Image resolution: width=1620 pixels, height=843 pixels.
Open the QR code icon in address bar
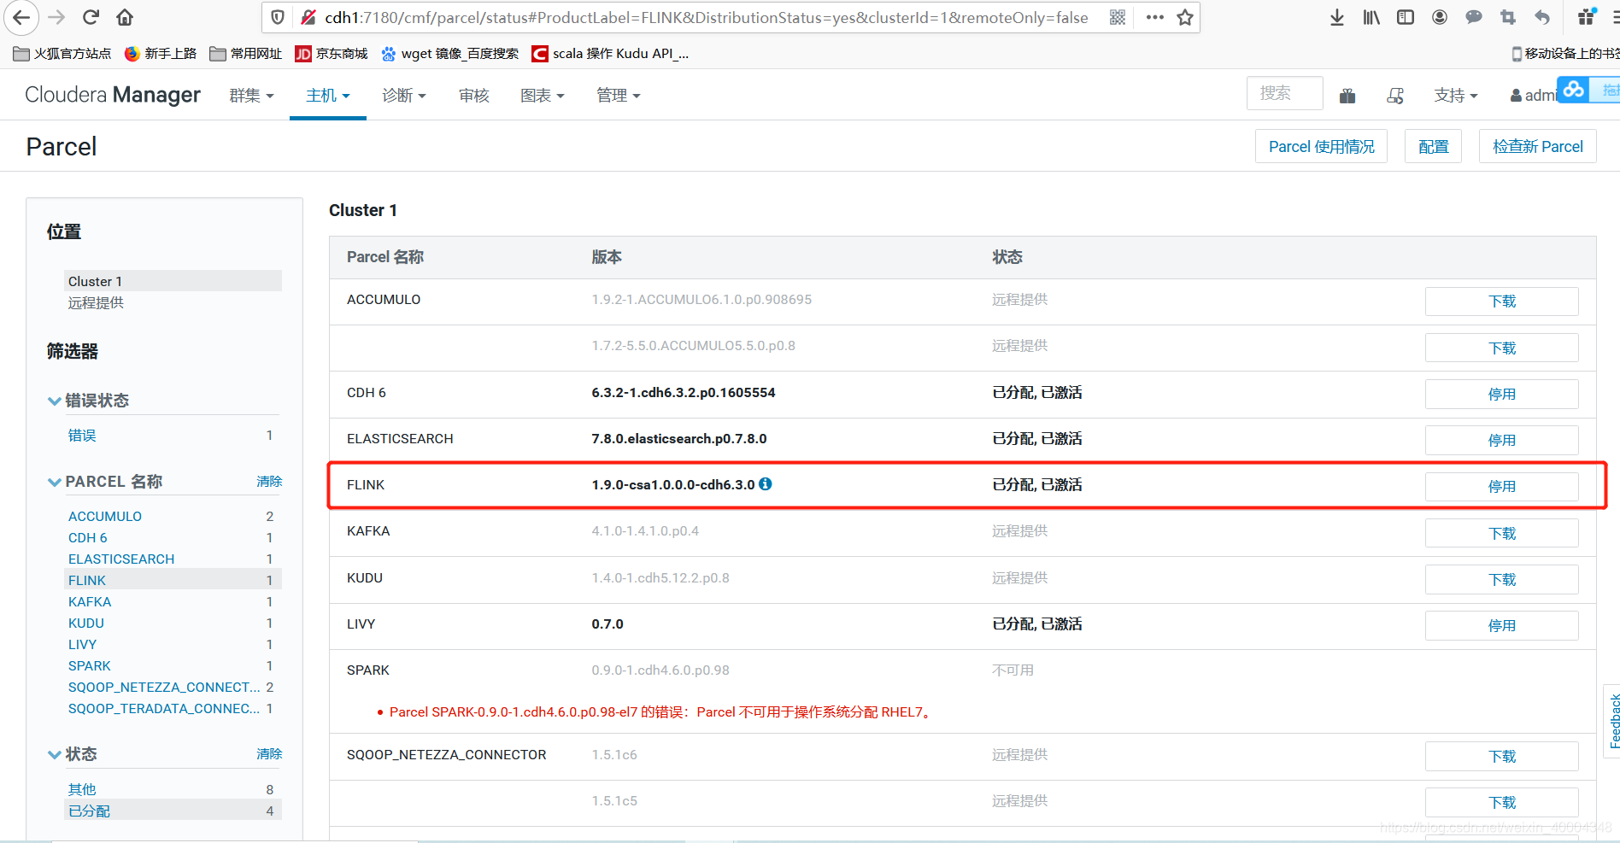[1118, 17]
